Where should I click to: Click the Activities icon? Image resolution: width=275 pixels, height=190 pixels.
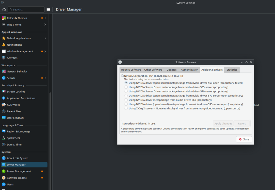(x=4, y=58)
